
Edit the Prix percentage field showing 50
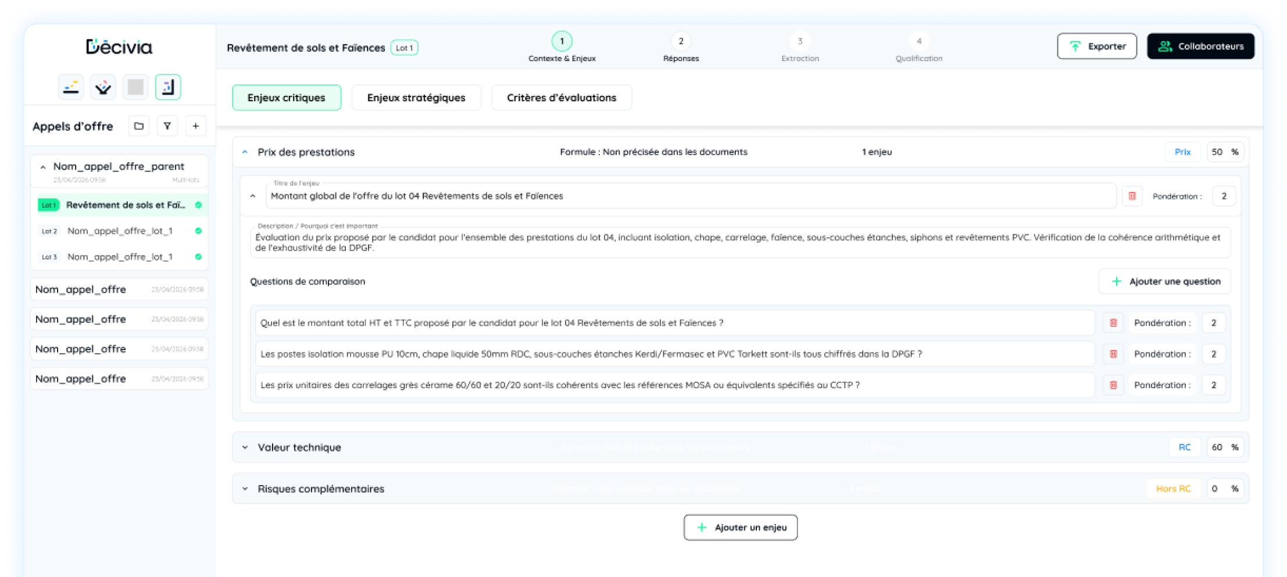click(x=1217, y=152)
